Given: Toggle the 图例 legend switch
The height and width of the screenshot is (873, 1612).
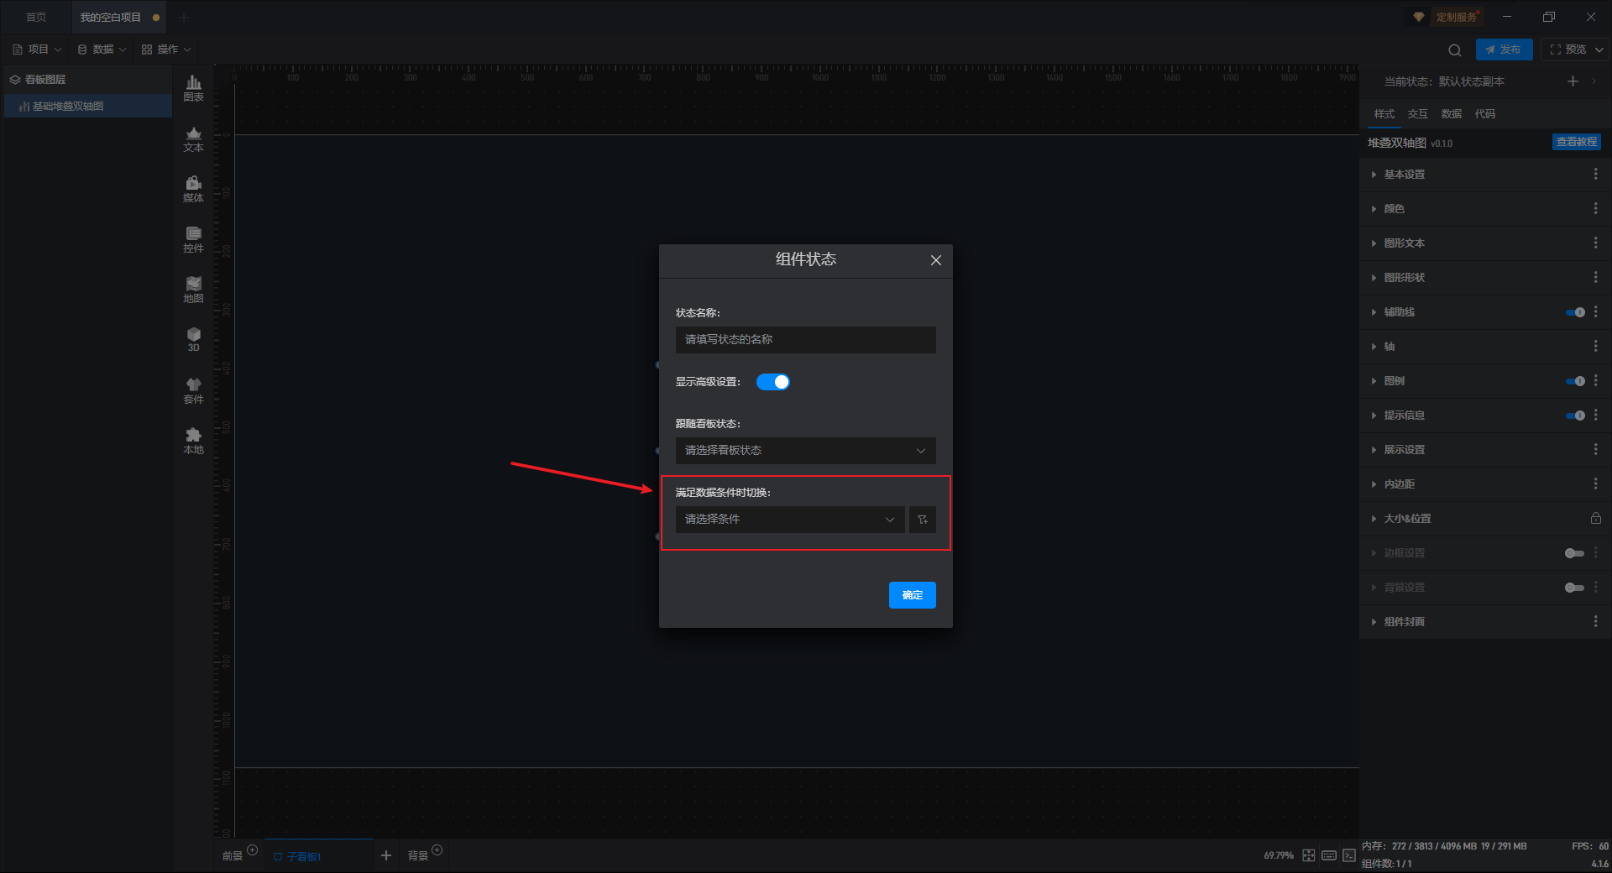Looking at the screenshot, I should click(1575, 381).
